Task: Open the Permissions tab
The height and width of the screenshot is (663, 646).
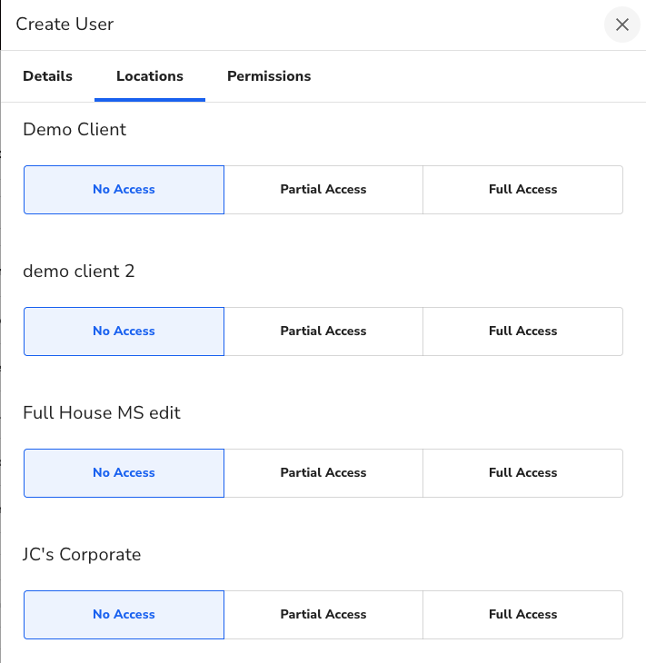Action: [269, 76]
